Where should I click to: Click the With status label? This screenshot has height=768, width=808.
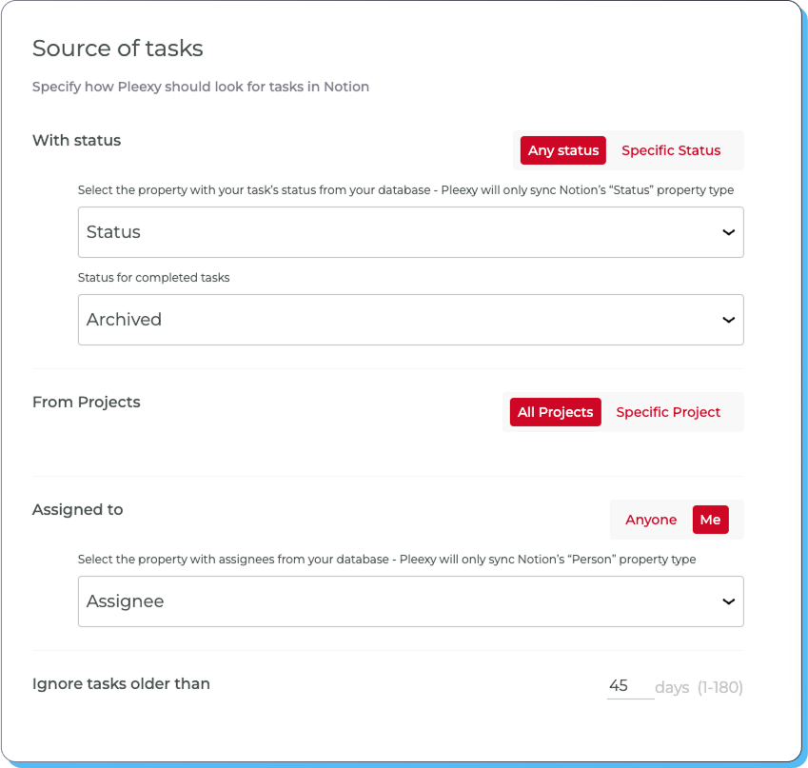click(x=76, y=140)
